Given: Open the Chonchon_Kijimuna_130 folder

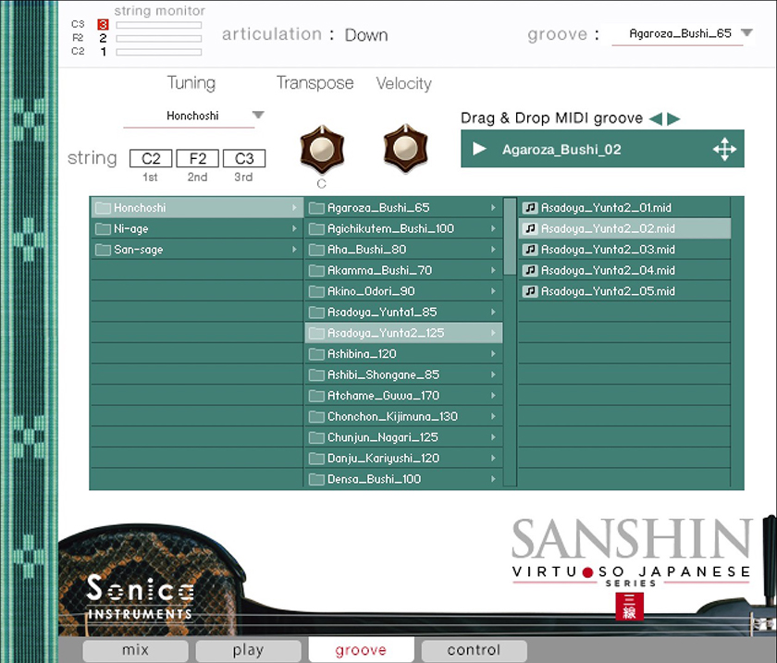Looking at the screenshot, I should [403, 416].
